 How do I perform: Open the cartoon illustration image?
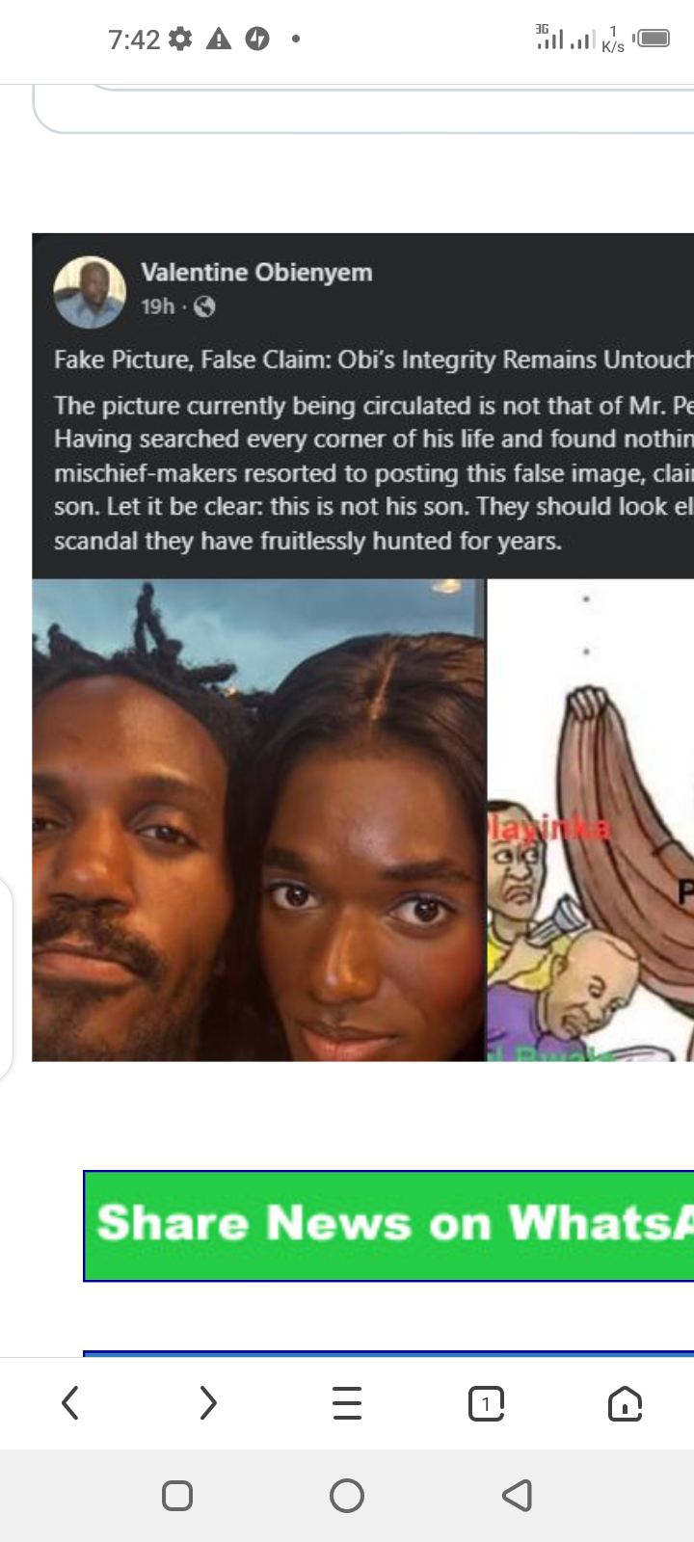[591, 820]
